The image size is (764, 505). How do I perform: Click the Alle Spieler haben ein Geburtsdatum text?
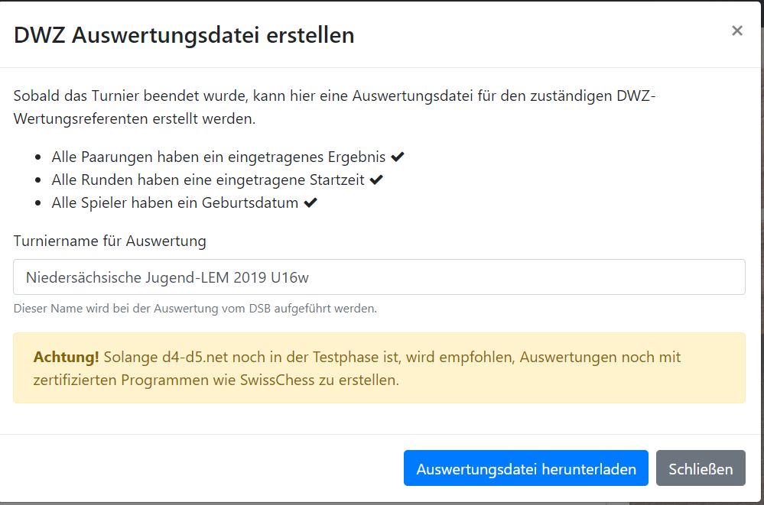tap(175, 202)
